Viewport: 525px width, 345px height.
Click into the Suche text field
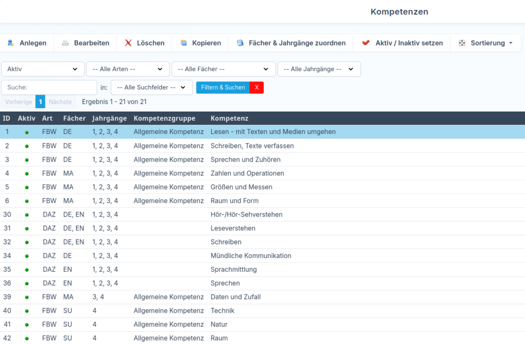[49, 88]
